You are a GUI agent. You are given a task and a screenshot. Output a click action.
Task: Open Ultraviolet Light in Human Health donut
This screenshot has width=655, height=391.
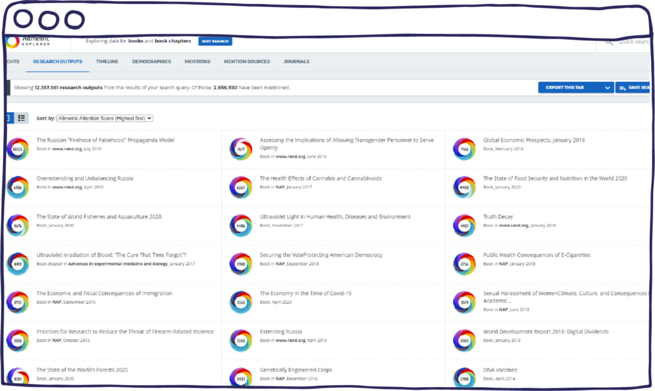(x=241, y=225)
